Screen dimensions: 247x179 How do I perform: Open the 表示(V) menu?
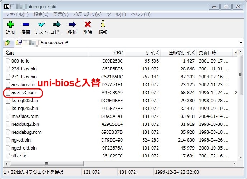(61, 14)
